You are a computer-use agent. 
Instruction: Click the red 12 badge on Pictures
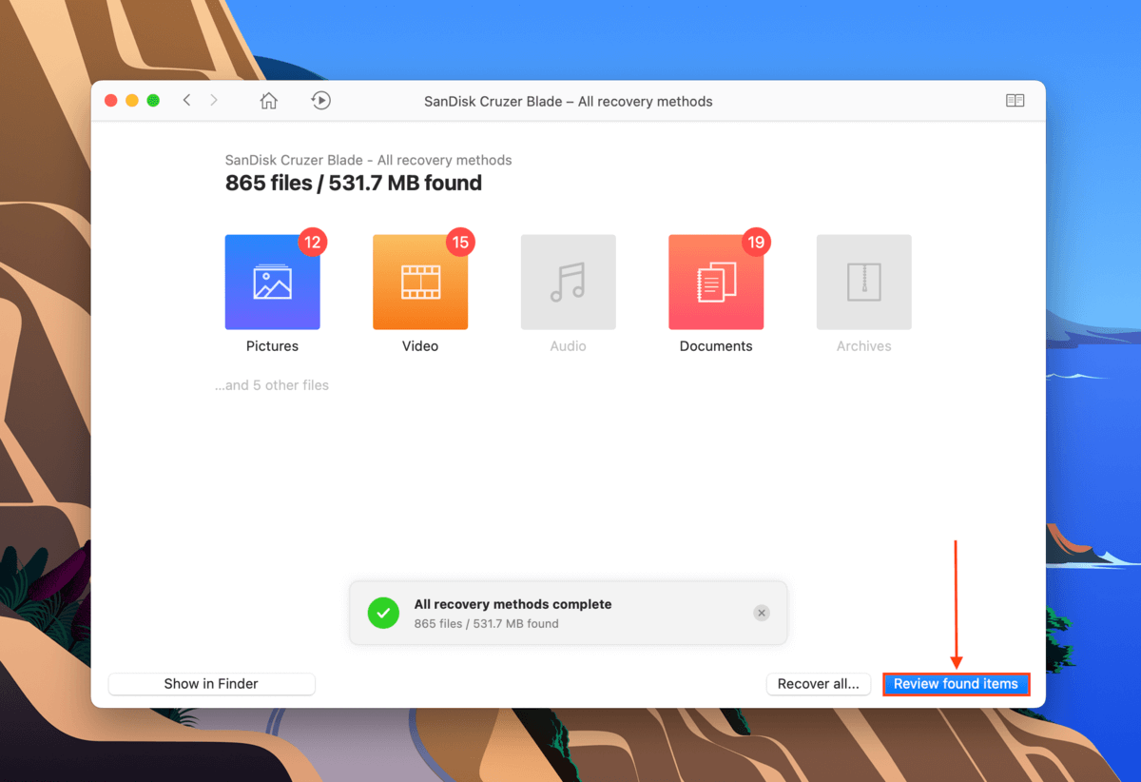click(313, 243)
